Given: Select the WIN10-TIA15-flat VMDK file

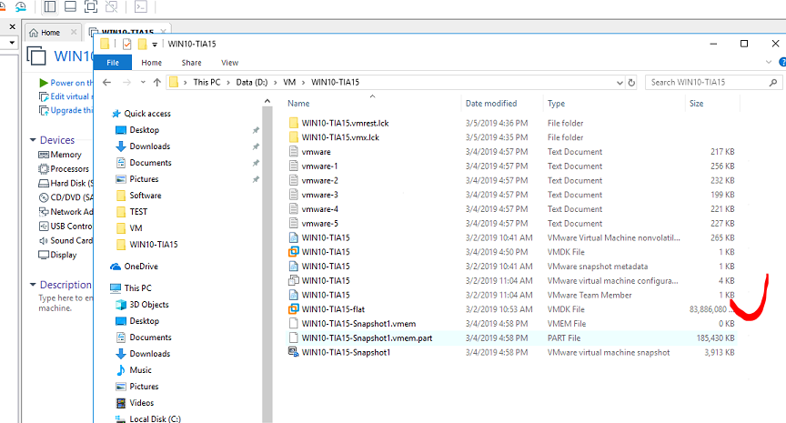Looking at the screenshot, I should (x=512, y=309).
